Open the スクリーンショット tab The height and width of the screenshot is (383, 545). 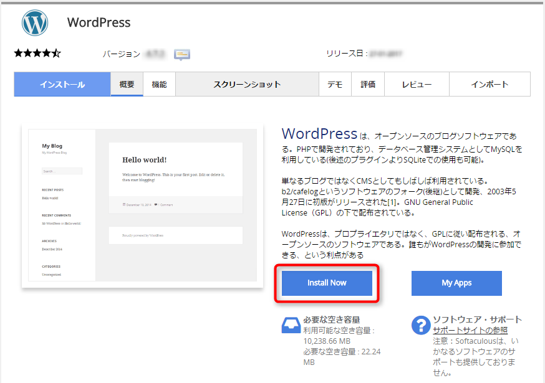[x=247, y=84]
